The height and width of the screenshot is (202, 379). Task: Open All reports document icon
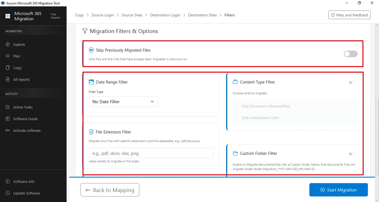click(x=8, y=79)
